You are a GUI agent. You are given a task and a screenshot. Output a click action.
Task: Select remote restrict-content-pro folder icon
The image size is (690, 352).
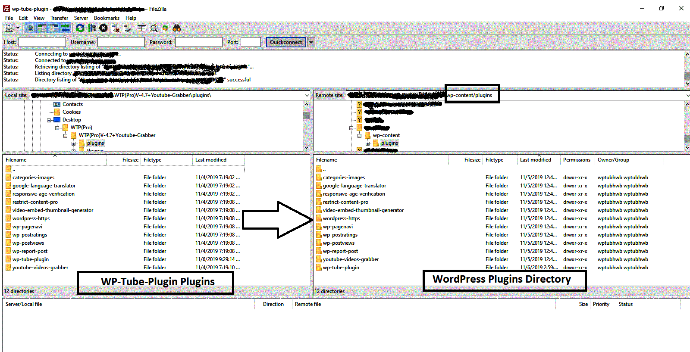pos(319,202)
